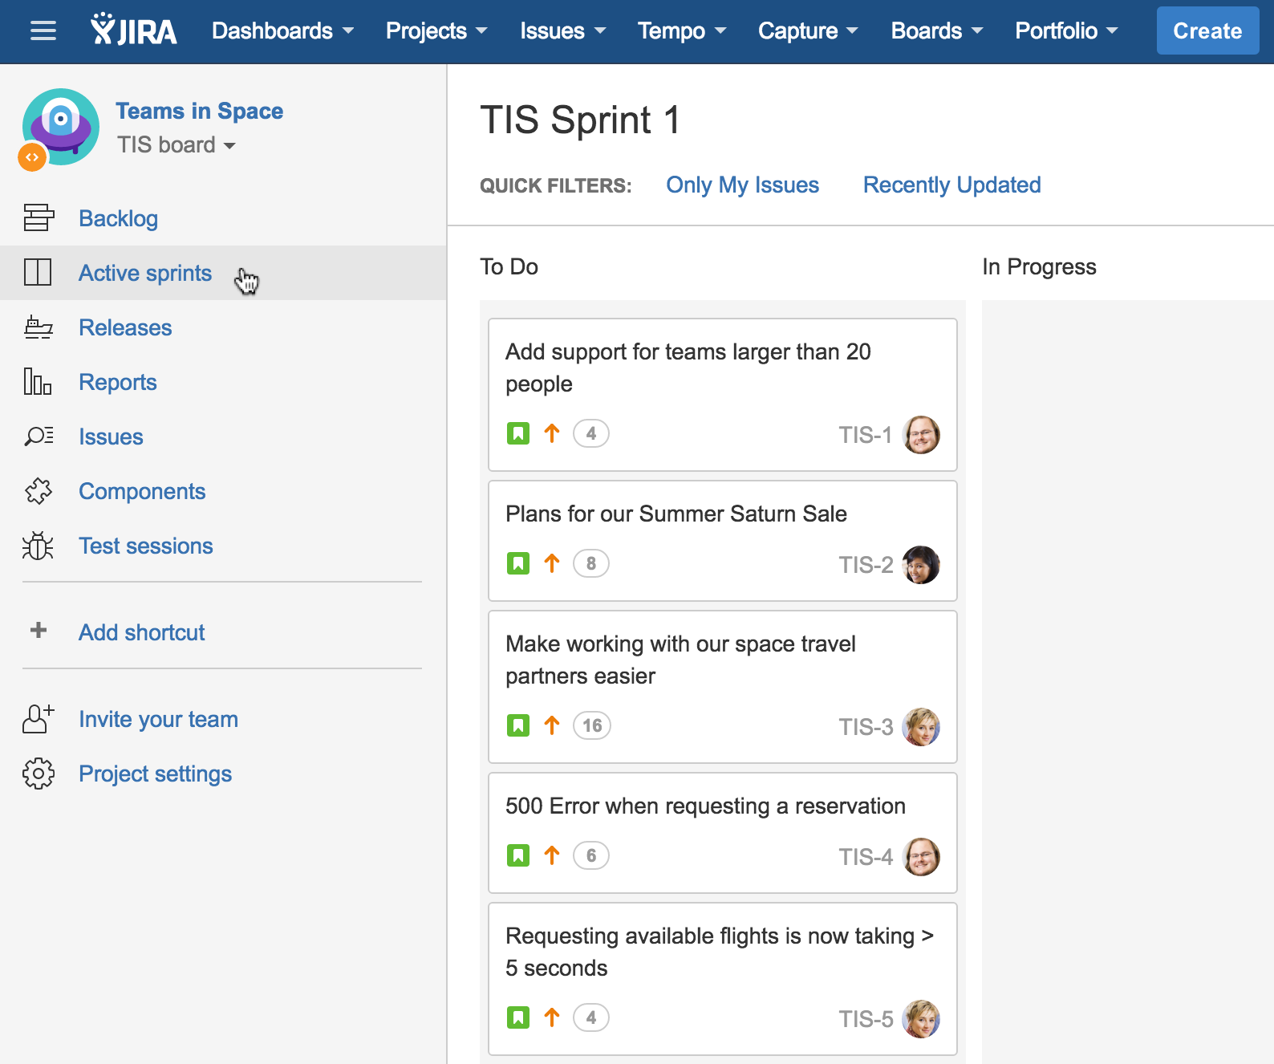Open the Boards menu

(x=936, y=31)
